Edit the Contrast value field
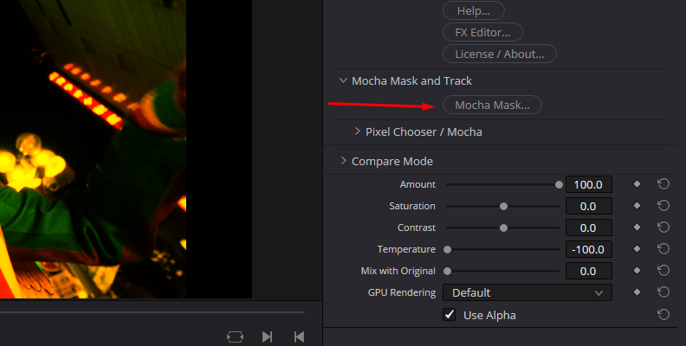This screenshot has height=346, width=686. click(x=588, y=227)
